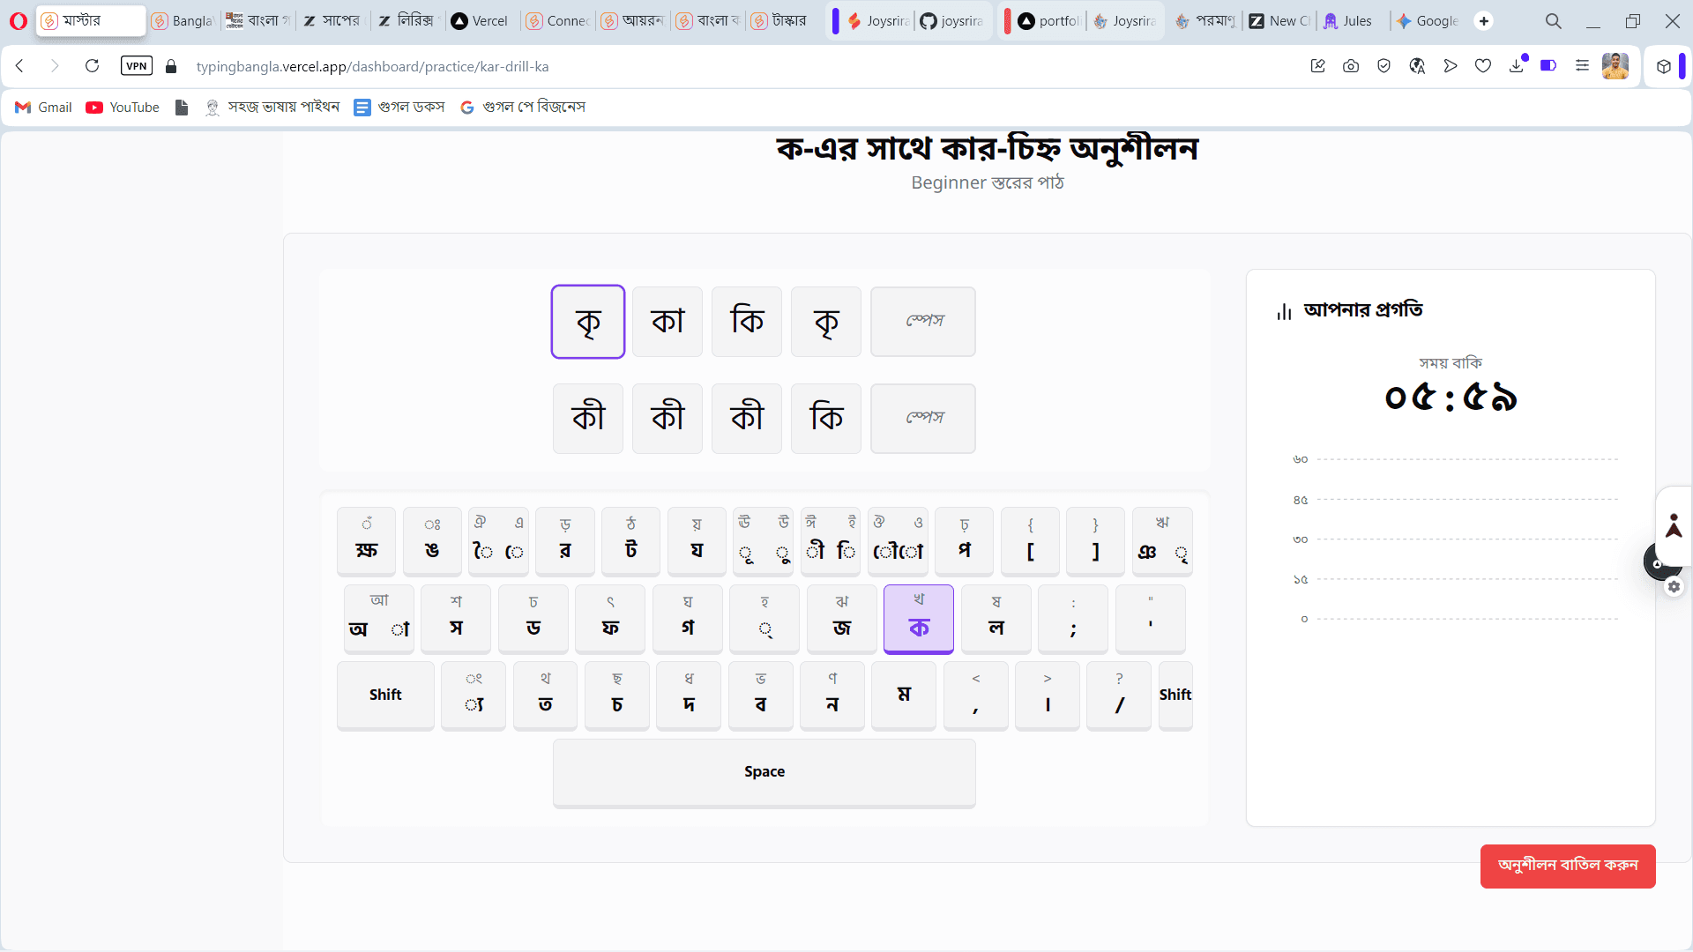Open the profile avatar menu

pyautogui.click(x=1617, y=65)
